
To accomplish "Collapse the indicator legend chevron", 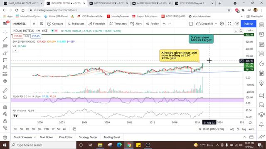I will (x=15, y=51).
